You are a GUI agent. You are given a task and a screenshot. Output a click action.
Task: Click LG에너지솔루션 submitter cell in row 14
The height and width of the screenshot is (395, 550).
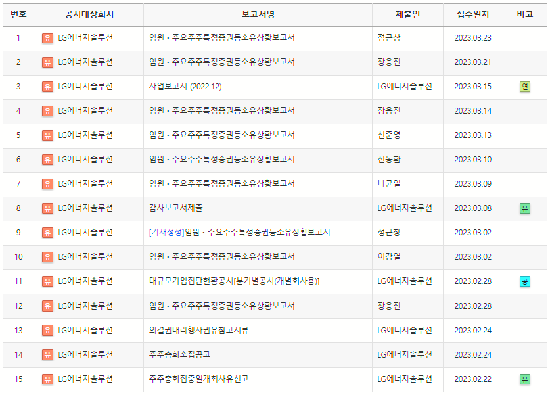[405, 355]
